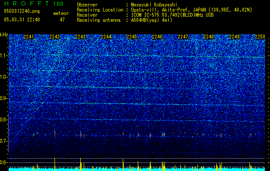Image resolution: width=270 pixels, height=171 pixels.
Task: Select the ICOM IC-575 receiver description
Action: point(172,15)
